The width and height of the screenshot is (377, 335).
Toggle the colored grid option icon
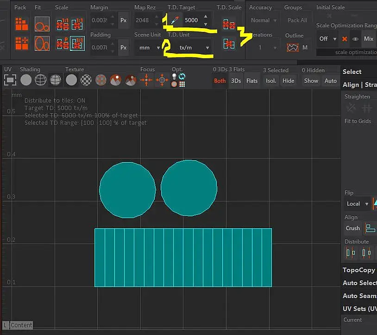tap(182, 84)
